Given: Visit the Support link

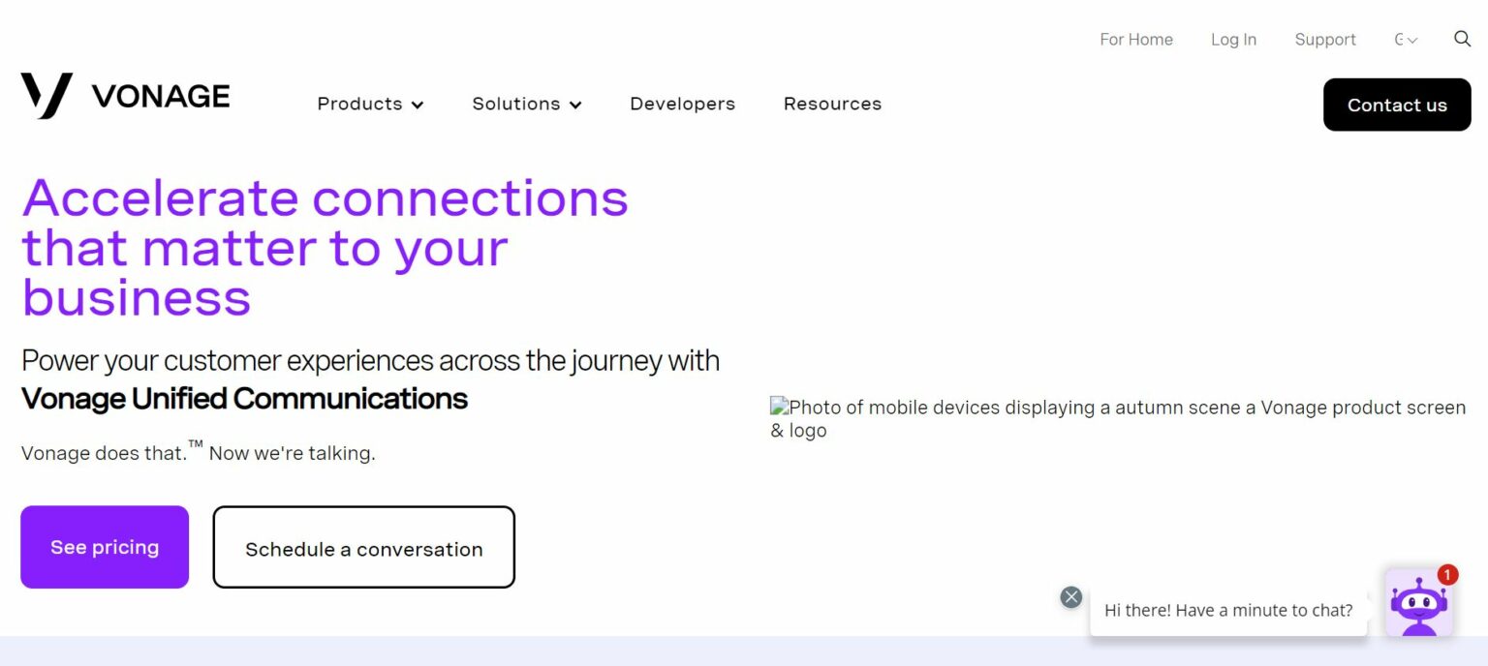Looking at the screenshot, I should (x=1325, y=40).
